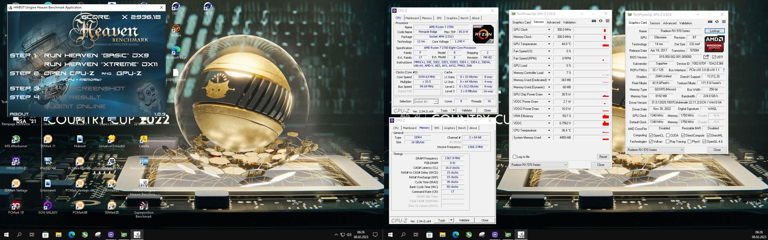
Task: Click Validate in the CPU-Z processor window
Action: 467,110
